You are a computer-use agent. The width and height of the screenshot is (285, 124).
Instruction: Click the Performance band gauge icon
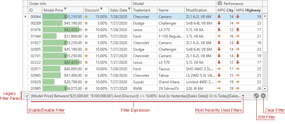click(220, 3)
